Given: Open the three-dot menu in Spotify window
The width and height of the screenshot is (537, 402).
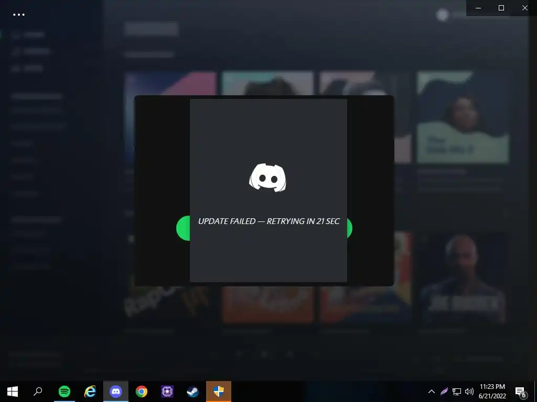Looking at the screenshot, I should tap(19, 15).
